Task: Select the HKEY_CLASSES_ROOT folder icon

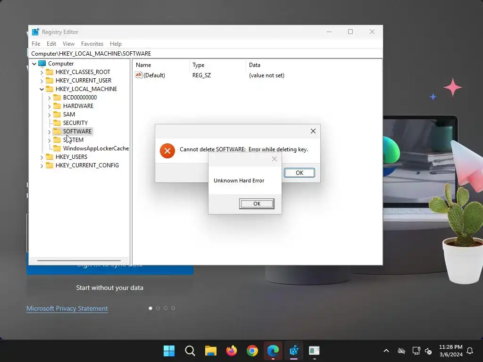Action: [x=50, y=72]
